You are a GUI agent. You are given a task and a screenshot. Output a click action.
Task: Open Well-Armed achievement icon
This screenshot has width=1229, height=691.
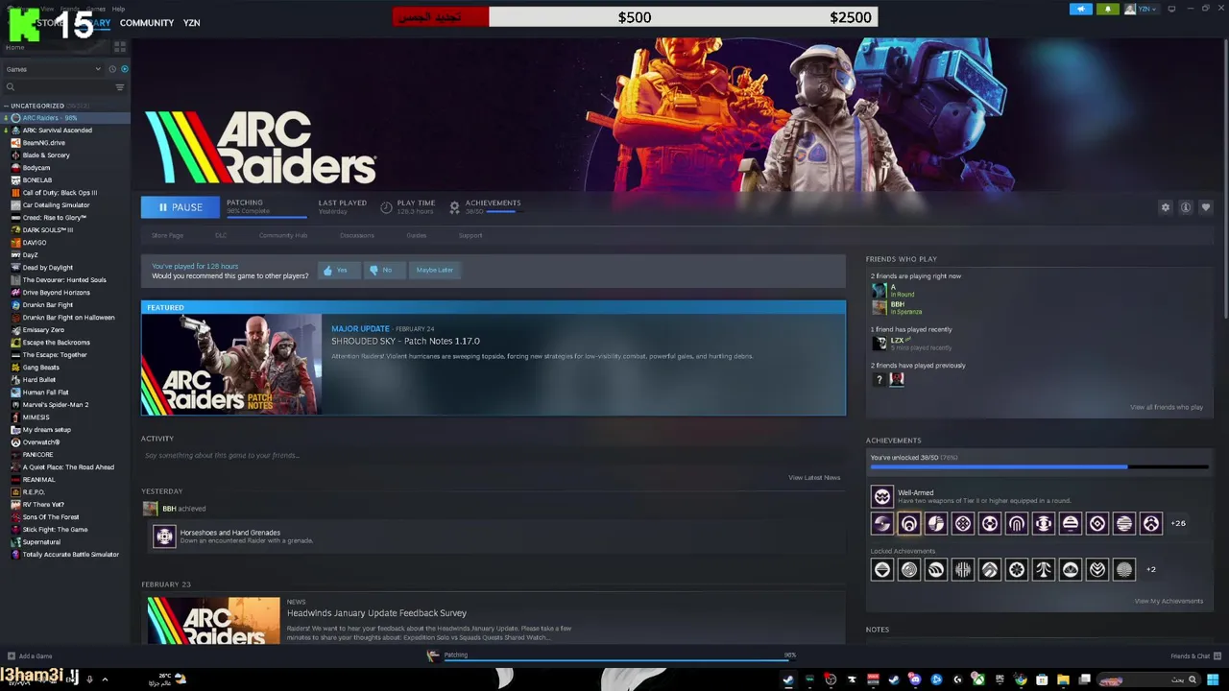(881, 496)
